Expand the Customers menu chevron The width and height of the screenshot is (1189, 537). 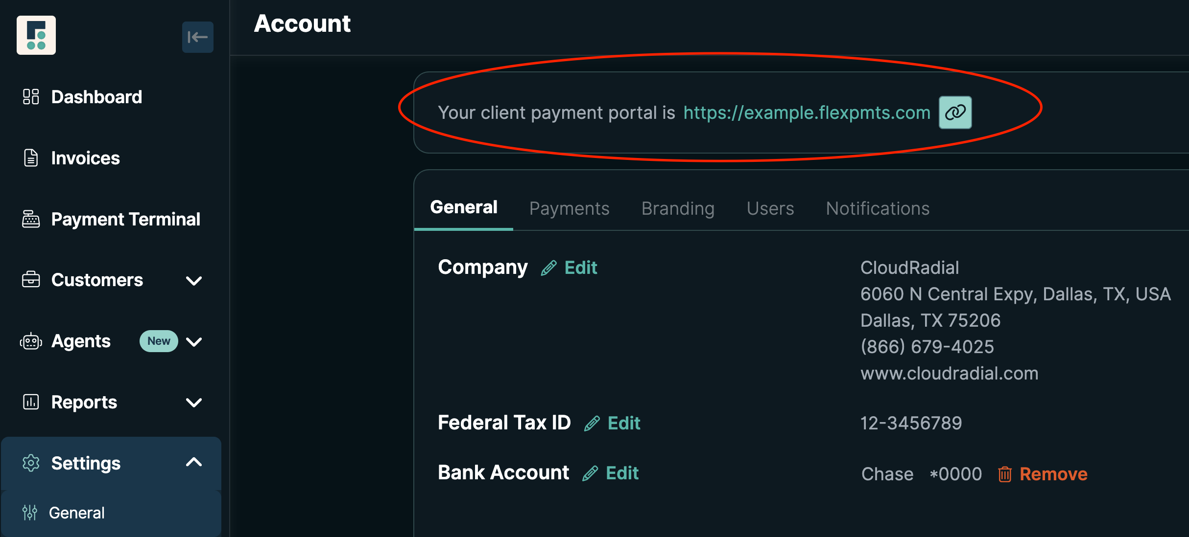194,281
